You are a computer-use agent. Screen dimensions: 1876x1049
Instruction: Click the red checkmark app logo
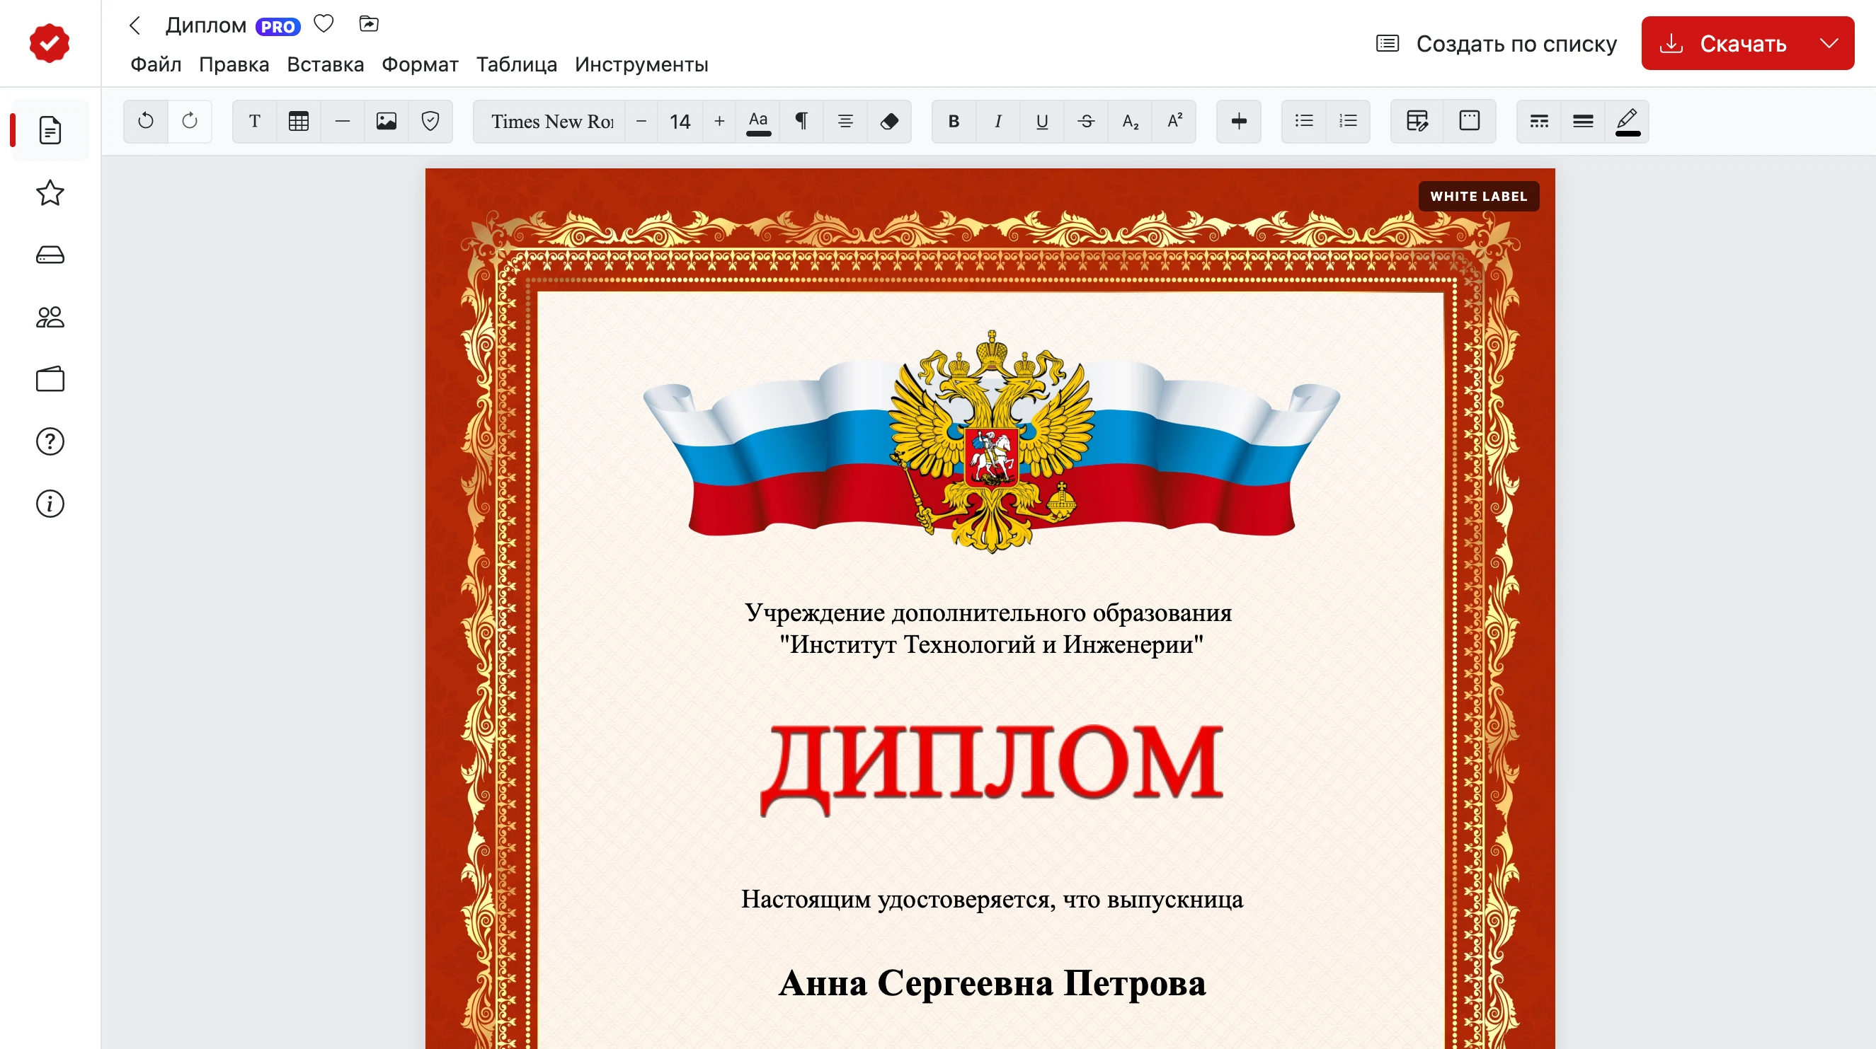50,43
